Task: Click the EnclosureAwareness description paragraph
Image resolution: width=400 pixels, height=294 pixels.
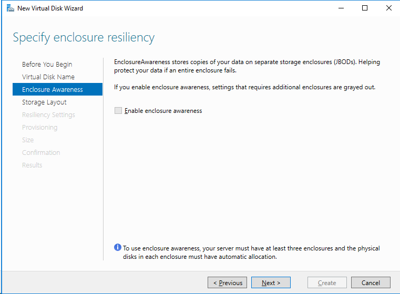Action: 247,66
